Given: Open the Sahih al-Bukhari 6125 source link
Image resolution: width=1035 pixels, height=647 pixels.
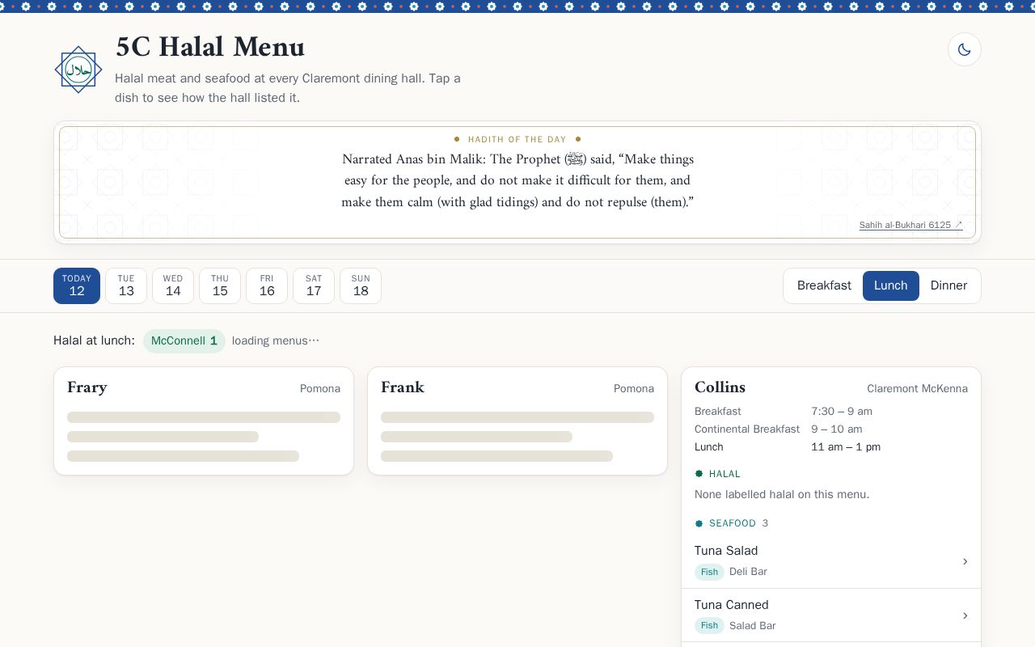Looking at the screenshot, I should (x=910, y=225).
